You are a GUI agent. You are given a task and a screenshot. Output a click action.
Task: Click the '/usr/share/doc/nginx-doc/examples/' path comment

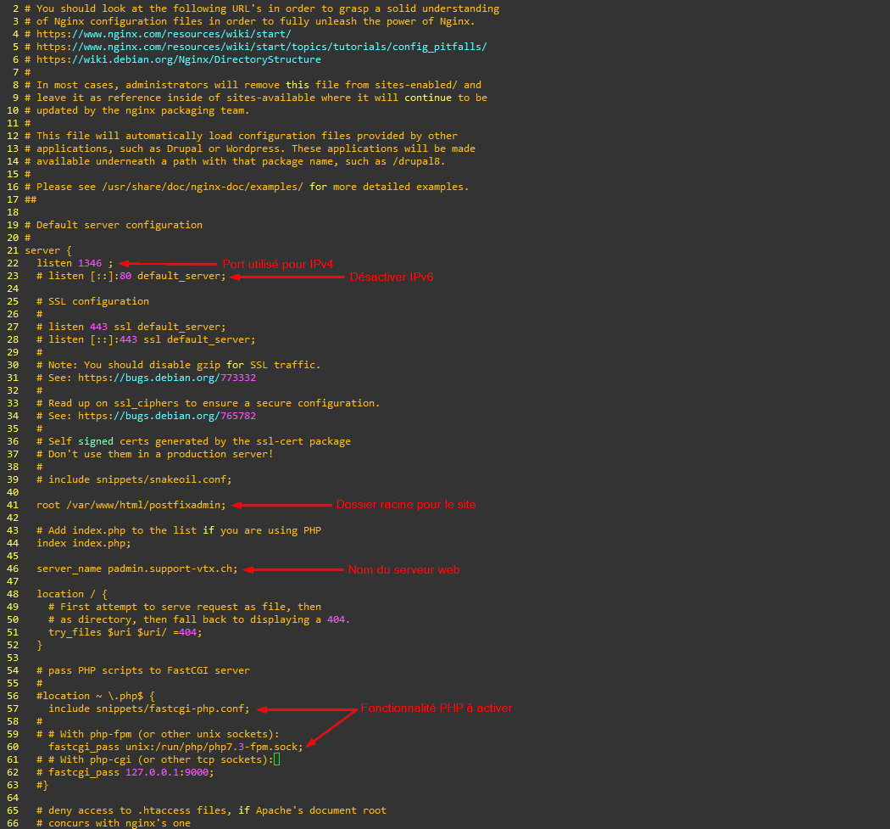(x=203, y=187)
